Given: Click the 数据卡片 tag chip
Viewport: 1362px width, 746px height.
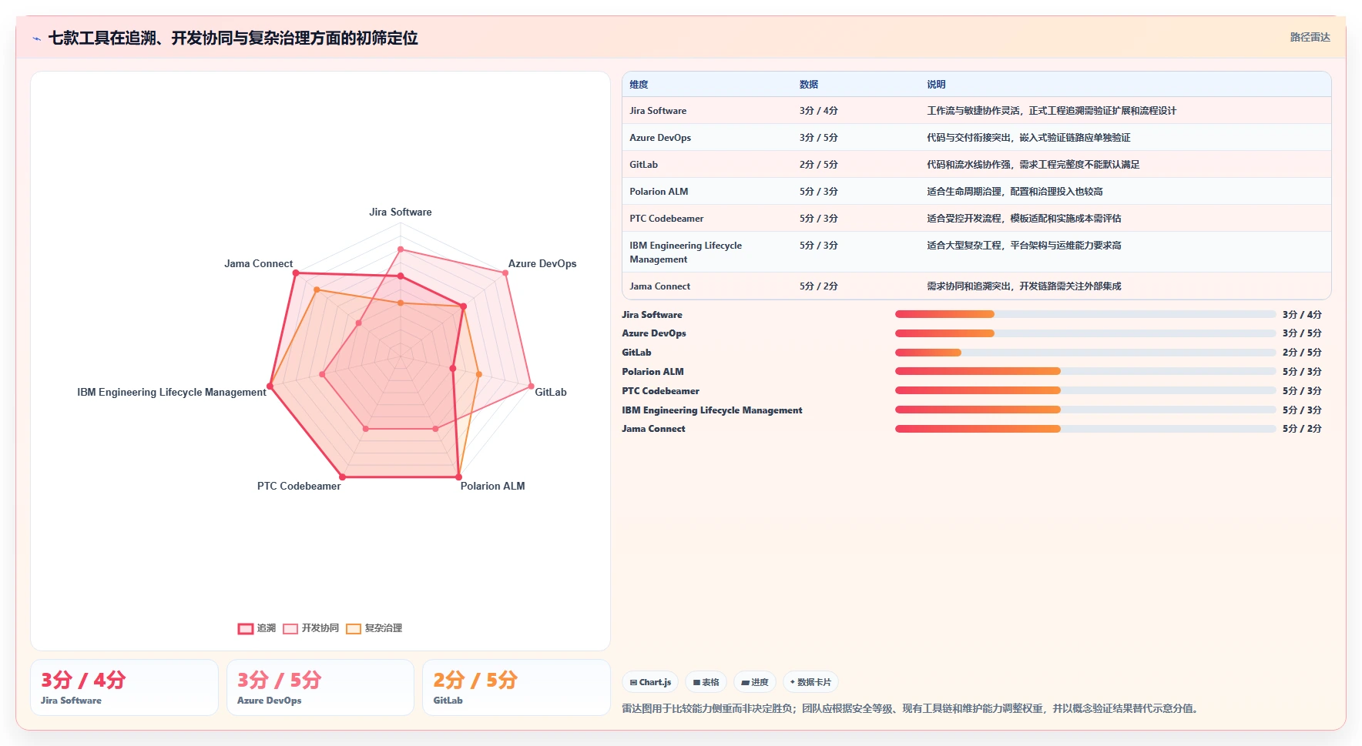Looking at the screenshot, I should click(810, 682).
